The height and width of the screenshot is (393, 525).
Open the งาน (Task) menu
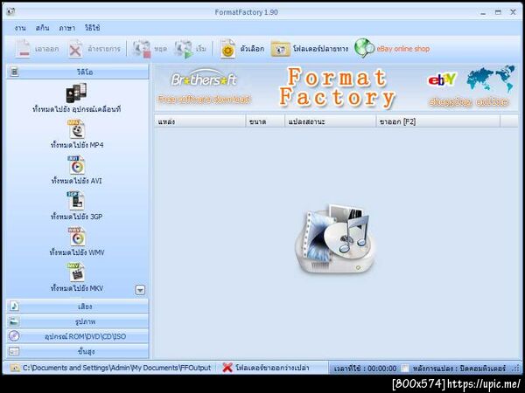20,28
